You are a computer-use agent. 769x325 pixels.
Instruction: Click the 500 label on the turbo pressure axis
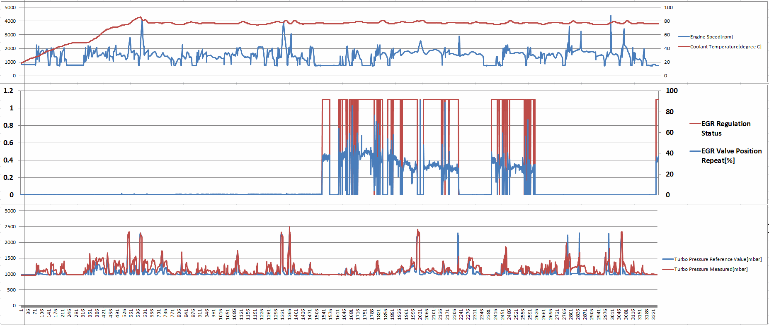pos(12,290)
